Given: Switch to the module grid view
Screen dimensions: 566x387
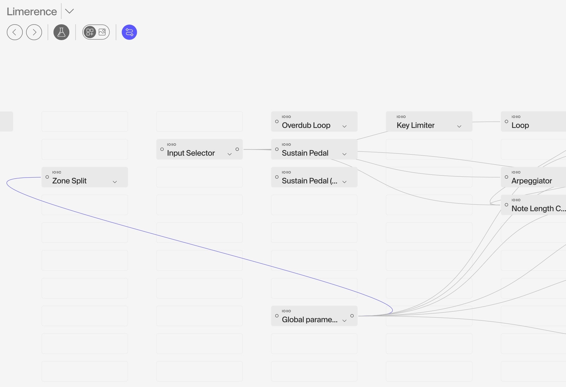Looking at the screenshot, I should click(90, 32).
